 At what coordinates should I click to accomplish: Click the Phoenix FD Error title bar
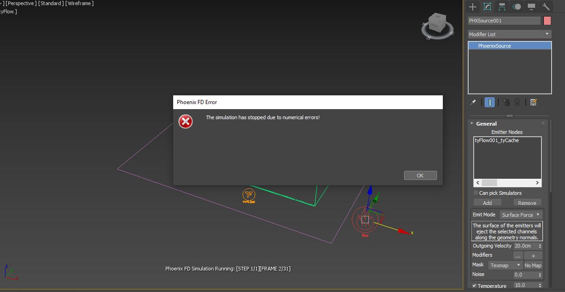(x=308, y=102)
